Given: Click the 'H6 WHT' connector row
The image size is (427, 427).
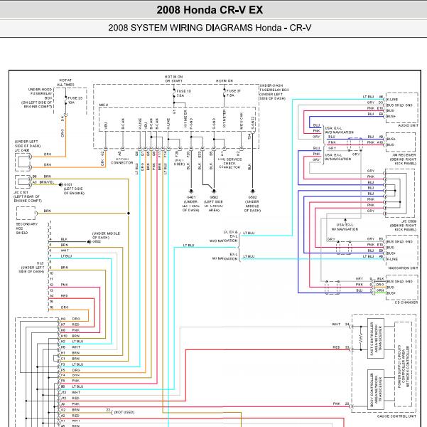Looking at the screenshot, I should 70,347.
